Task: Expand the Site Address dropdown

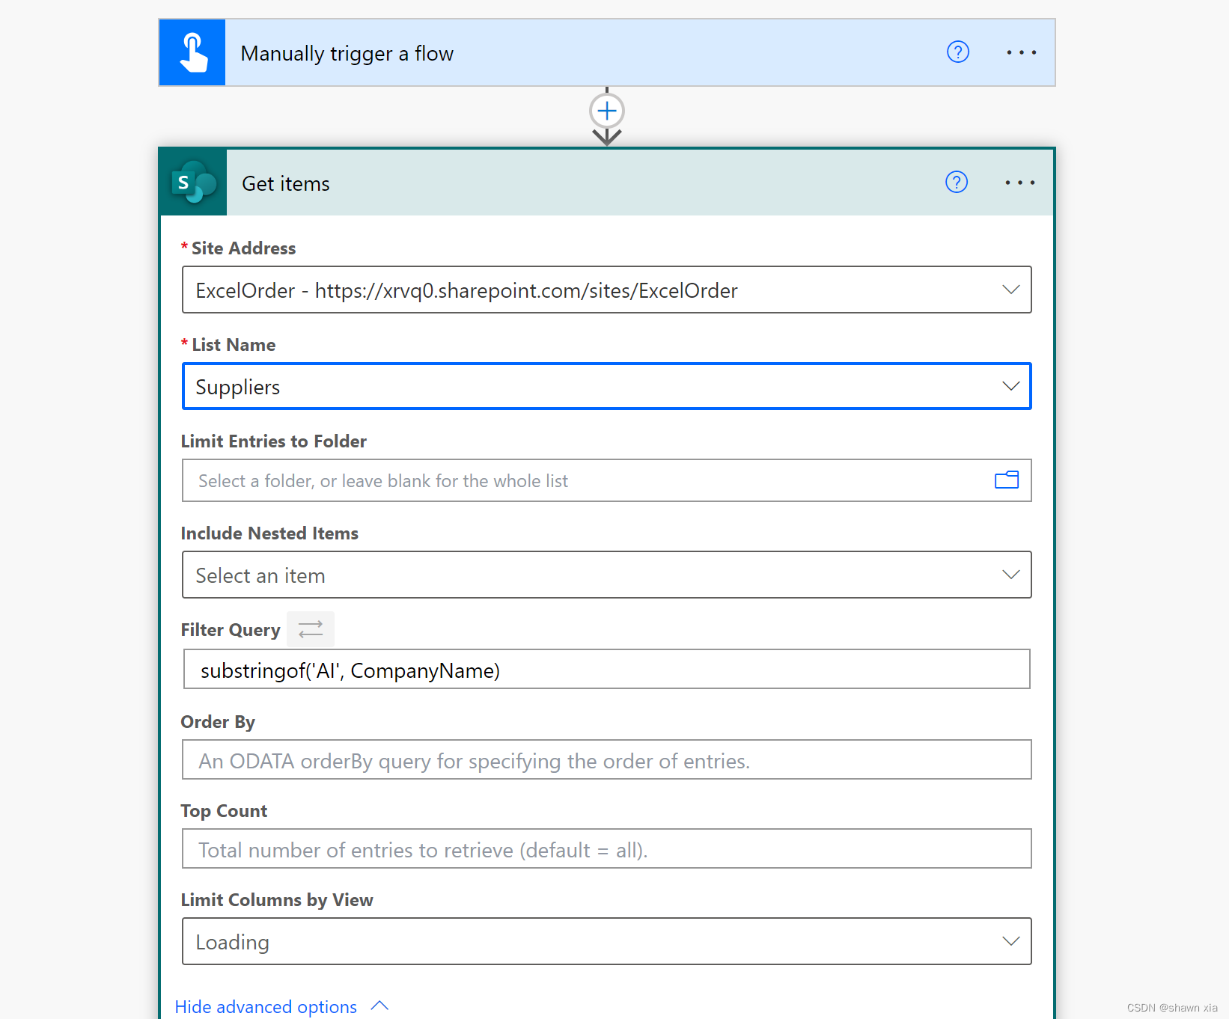Action: 1011,290
